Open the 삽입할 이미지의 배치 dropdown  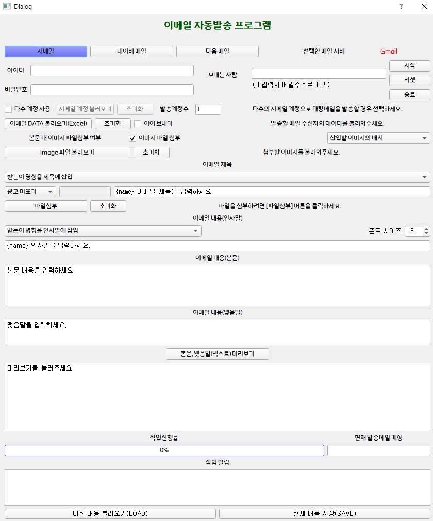click(x=378, y=138)
